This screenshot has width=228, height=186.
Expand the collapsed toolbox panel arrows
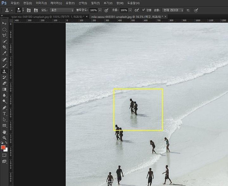2,16
